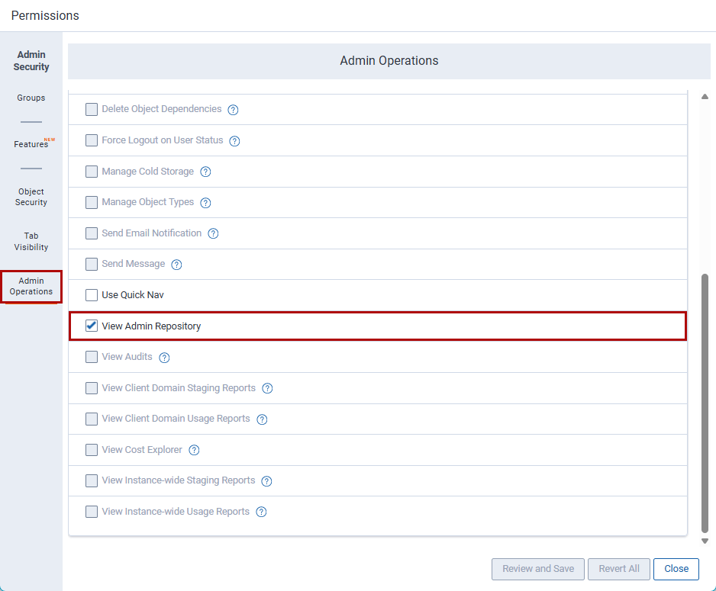
Task: Tick Force Logout on User Status checkbox
Action: pyautogui.click(x=92, y=140)
